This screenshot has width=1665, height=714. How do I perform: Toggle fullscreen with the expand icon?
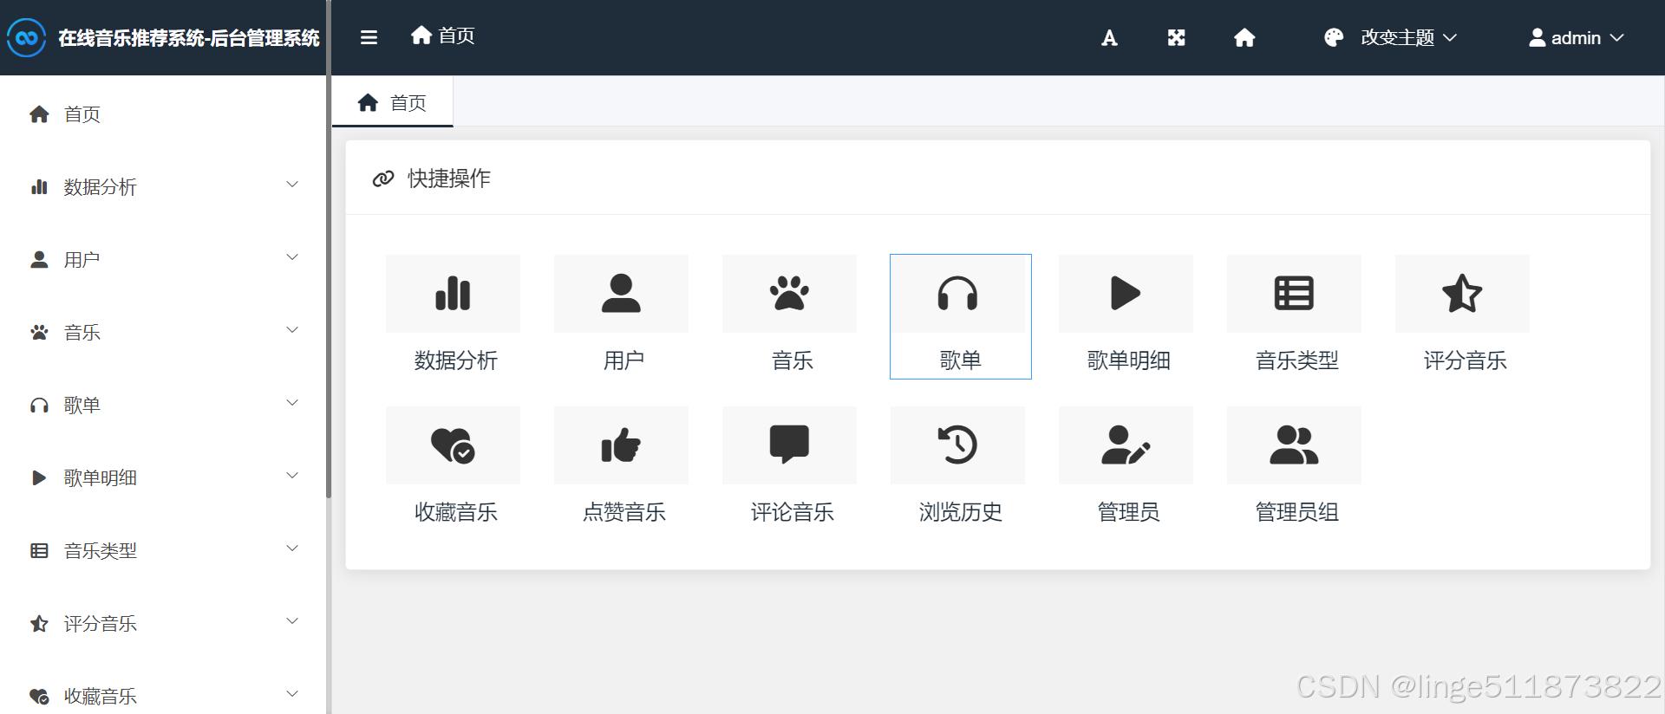coord(1176,37)
